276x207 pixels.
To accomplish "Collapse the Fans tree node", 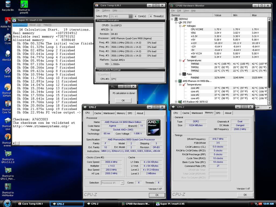I will pos(180,74).
